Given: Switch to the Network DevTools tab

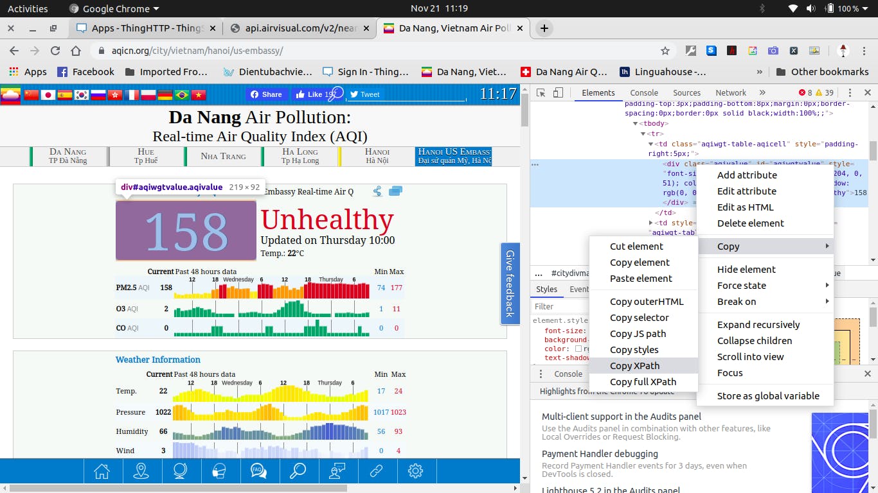Looking at the screenshot, I should point(731,92).
